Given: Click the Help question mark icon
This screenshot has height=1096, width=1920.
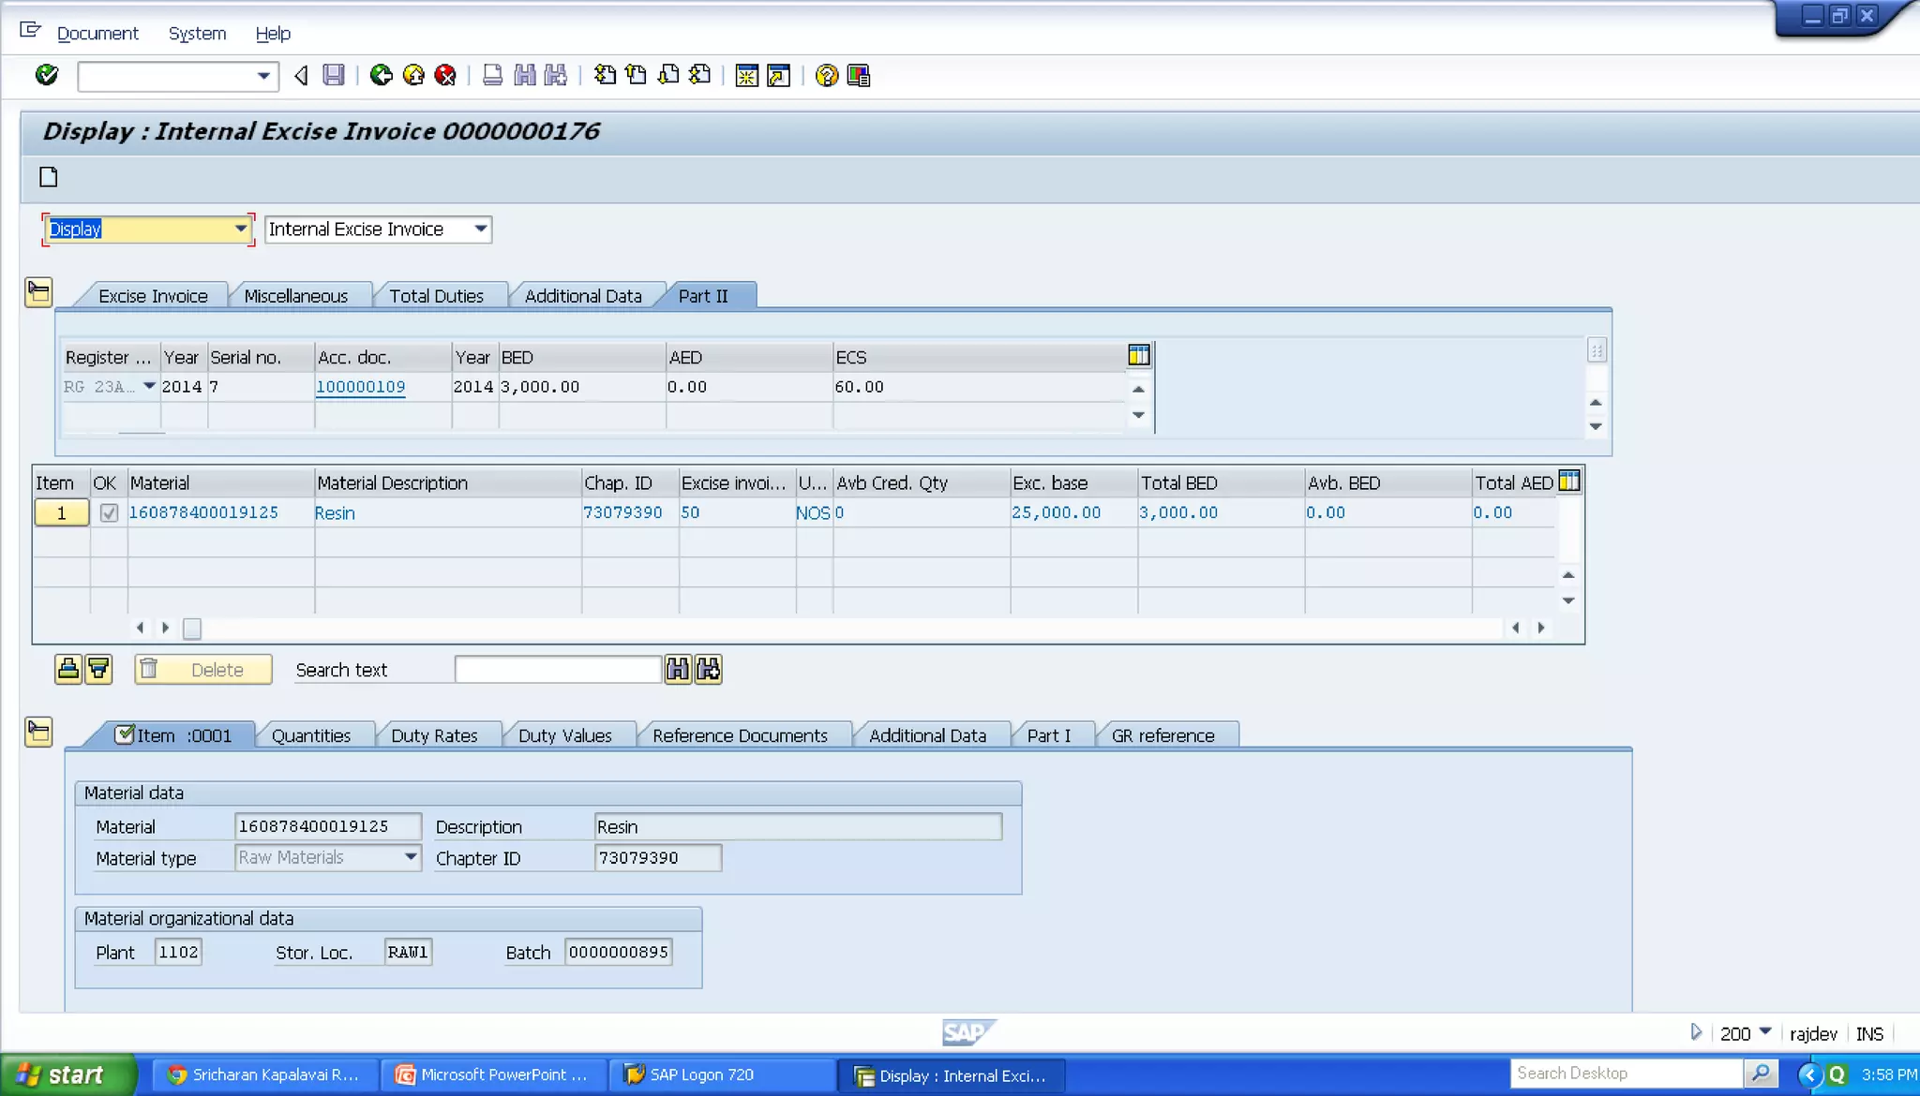Looking at the screenshot, I should pos(826,75).
